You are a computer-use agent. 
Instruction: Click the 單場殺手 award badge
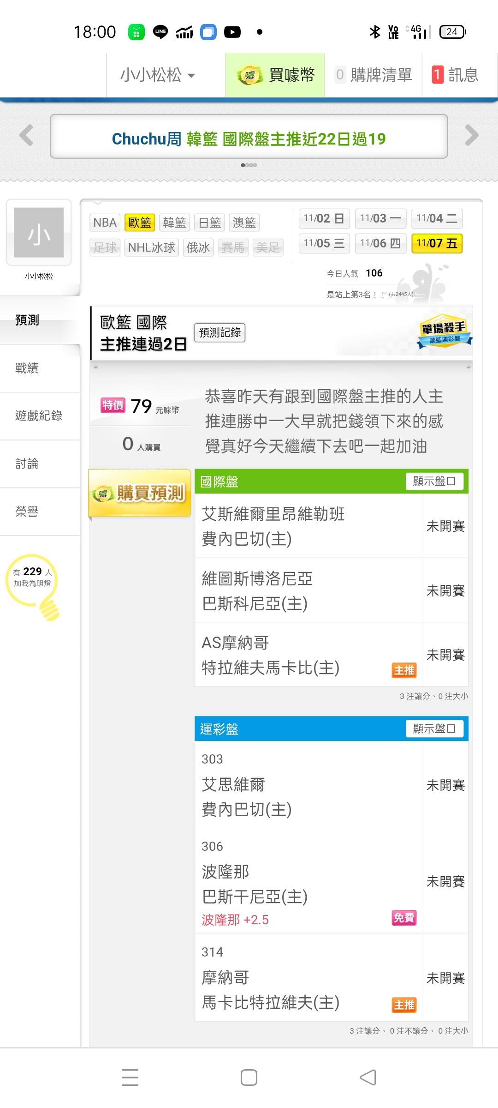click(x=444, y=331)
